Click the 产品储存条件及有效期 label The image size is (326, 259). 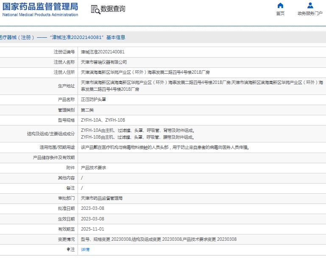54,158
